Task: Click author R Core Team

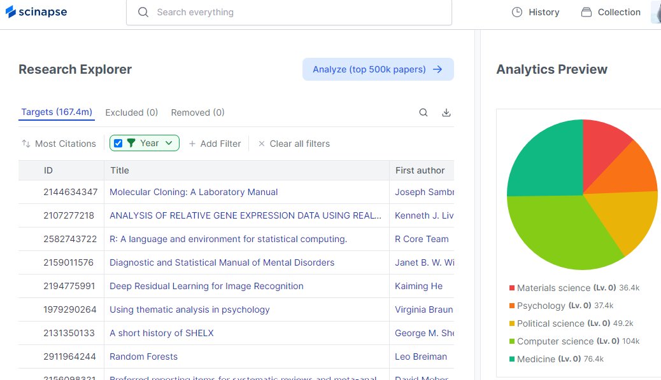Action: click(422, 239)
